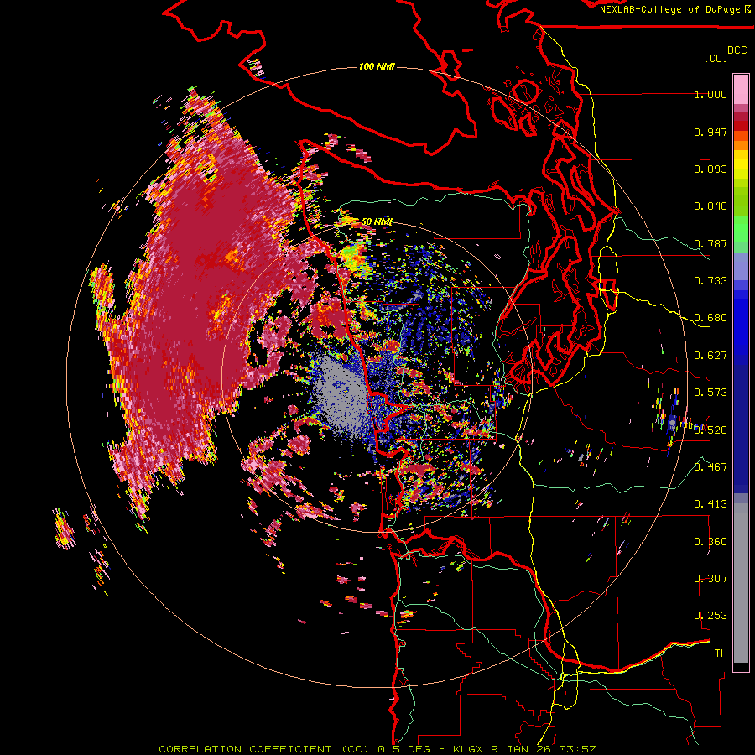Viewport: 755px width, 755px height.
Task: Click the 03:57 timestamp in the caption
Action: tap(577, 749)
